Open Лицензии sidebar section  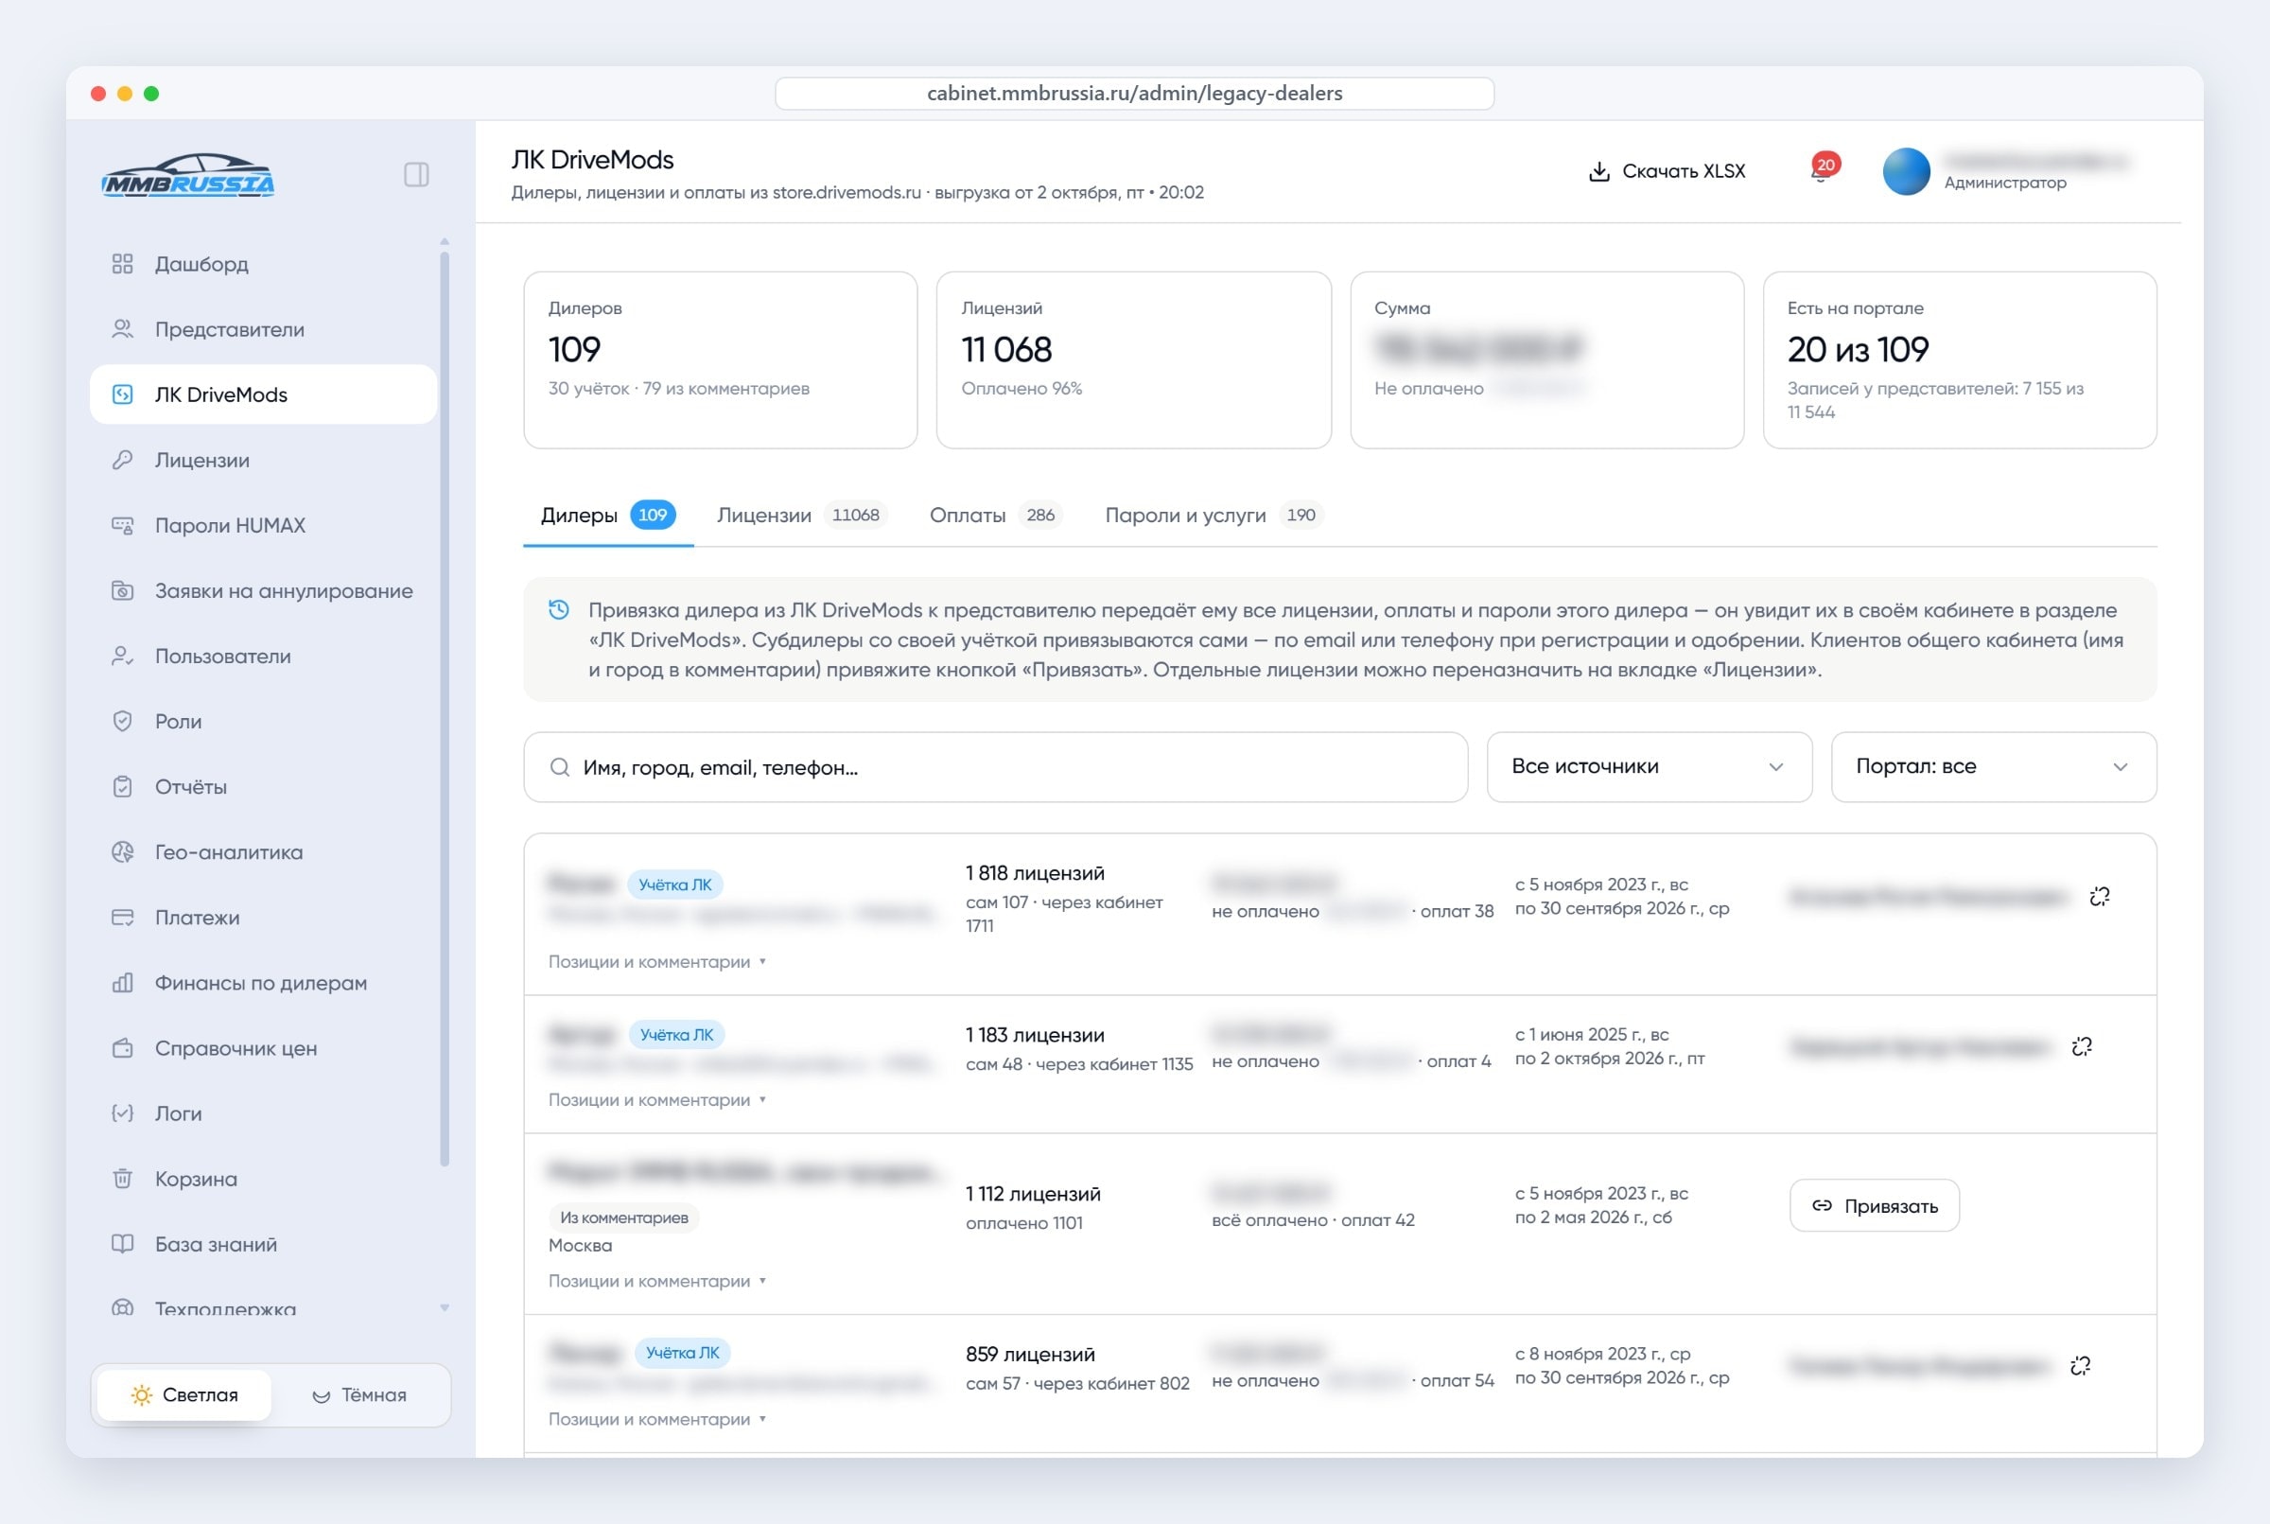263,460
